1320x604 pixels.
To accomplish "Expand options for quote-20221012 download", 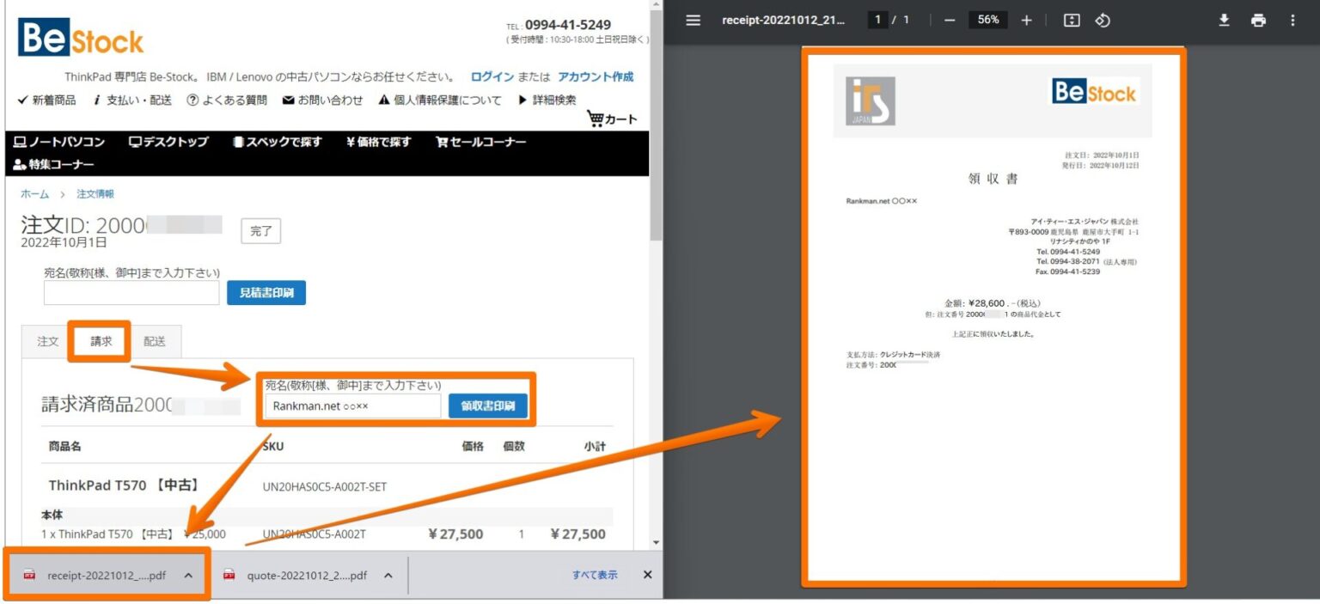I will click(387, 575).
